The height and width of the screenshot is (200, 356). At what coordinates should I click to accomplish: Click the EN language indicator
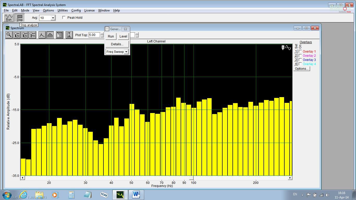(x=295, y=194)
